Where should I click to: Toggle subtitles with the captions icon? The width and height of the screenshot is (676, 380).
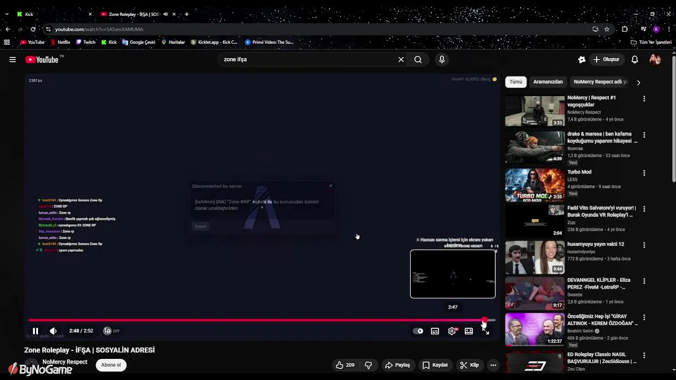[435, 331]
